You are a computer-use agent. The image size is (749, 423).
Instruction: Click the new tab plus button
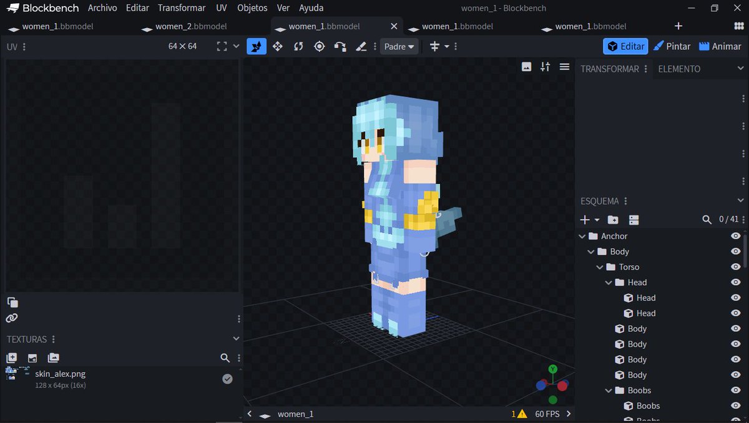pos(678,26)
